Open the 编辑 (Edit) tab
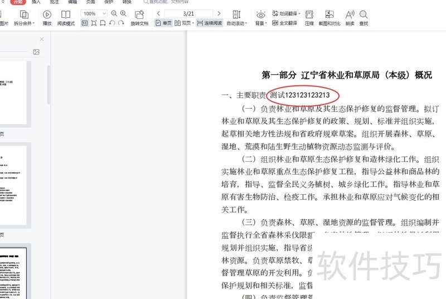Screen dimensions: 446x299 tap(72, 2)
